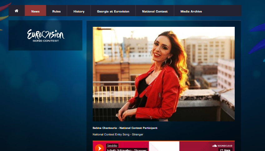Click the SoundCloud cloud logo icon
The height and width of the screenshot is (151, 265).
coord(214,146)
